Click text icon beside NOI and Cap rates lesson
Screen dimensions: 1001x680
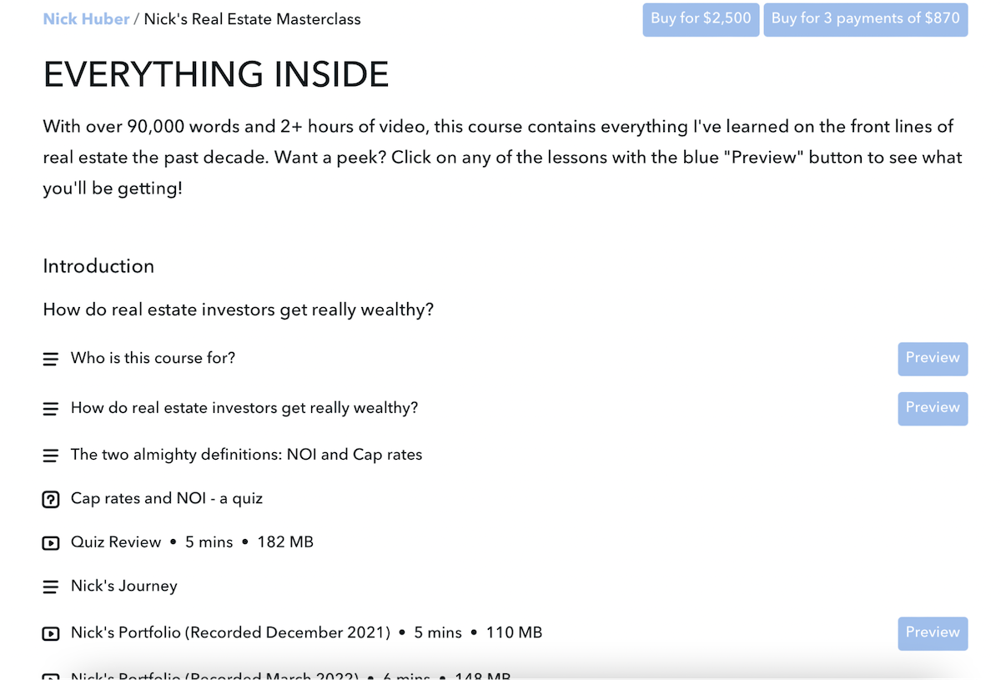pyautogui.click(x=51, y=456)
